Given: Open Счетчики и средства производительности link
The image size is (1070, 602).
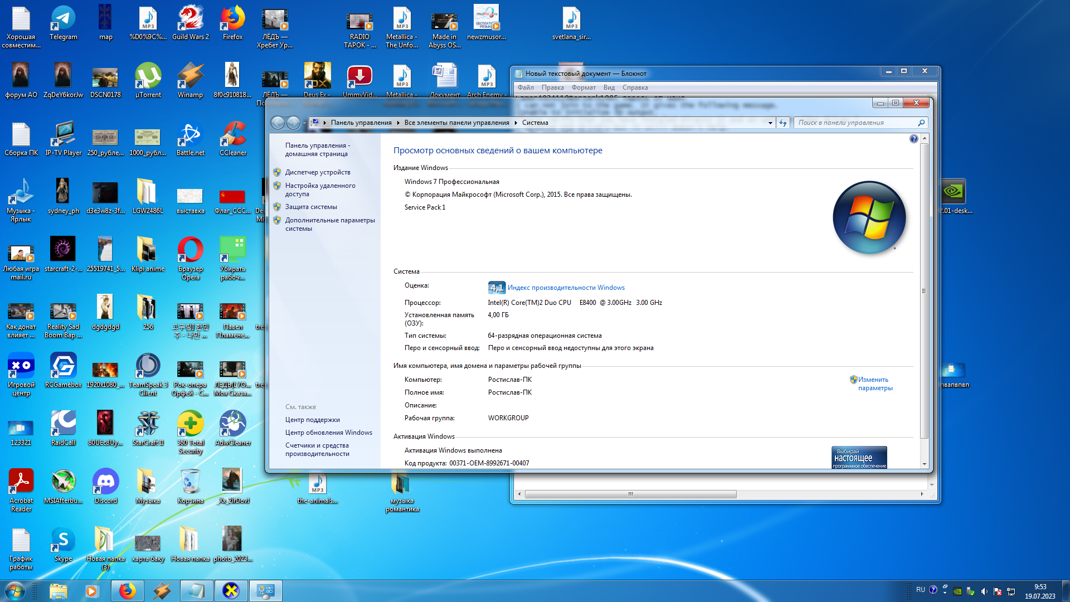Looking at the screenshot, I should 317,449.
